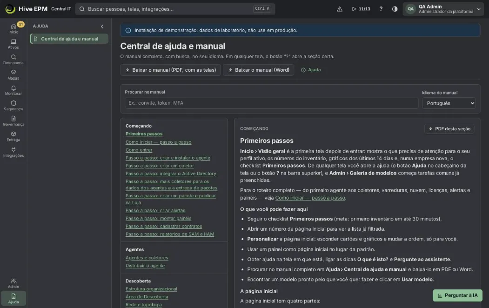The height and width of the screenshot is (308, 489).
Task: Open Passo a passo: criar alertas
Action: click(155, 211)
